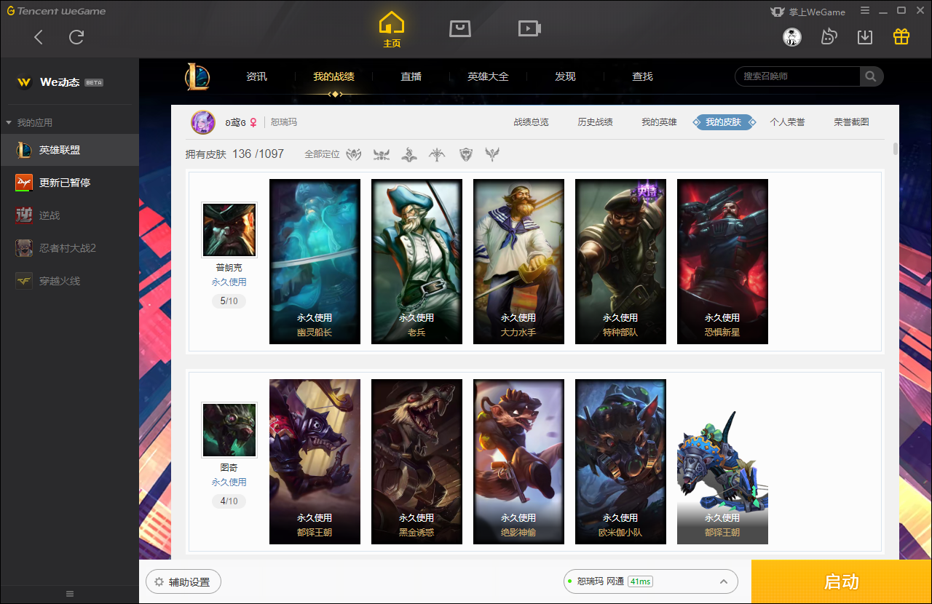Select the 我的皮肤 sub-tab
Screen dimensions: 932x604
[x=724, y=122]
